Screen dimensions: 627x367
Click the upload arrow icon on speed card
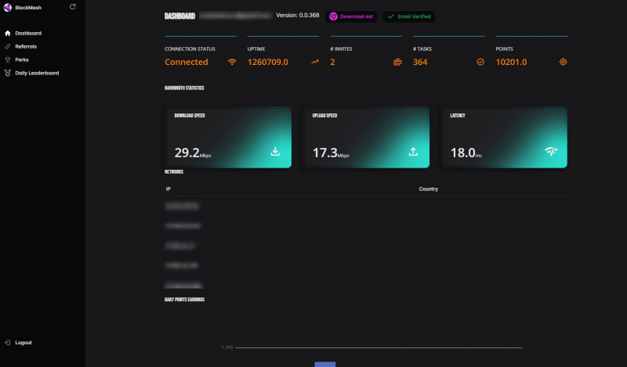413,152
